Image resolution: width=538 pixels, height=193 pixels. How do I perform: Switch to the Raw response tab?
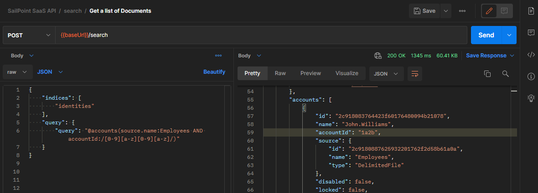tap(280, 73)
